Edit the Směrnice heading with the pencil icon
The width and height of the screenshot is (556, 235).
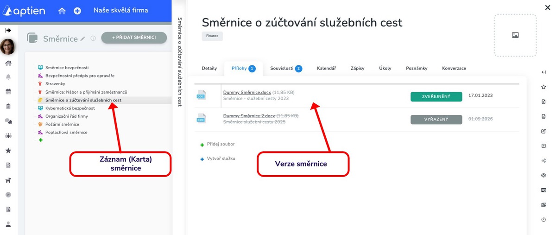[x=83, y=39]
